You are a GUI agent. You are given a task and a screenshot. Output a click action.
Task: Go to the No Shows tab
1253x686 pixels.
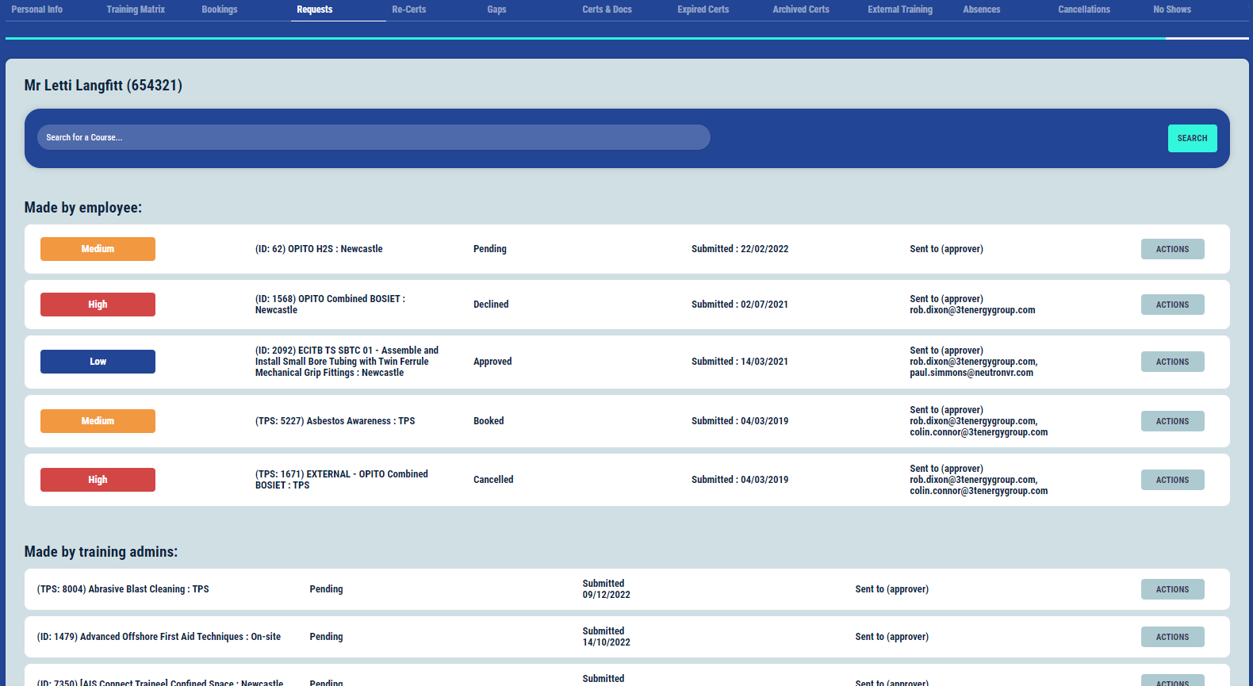[1171, 10]
